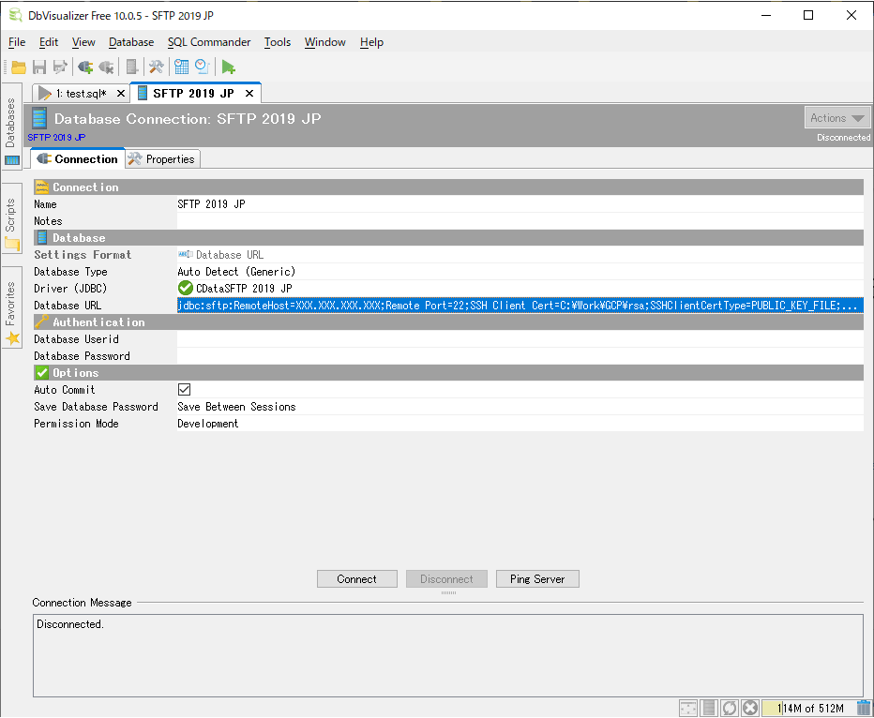
Task: Click the Save As toolbar icon
Action: tap(60, 67)
